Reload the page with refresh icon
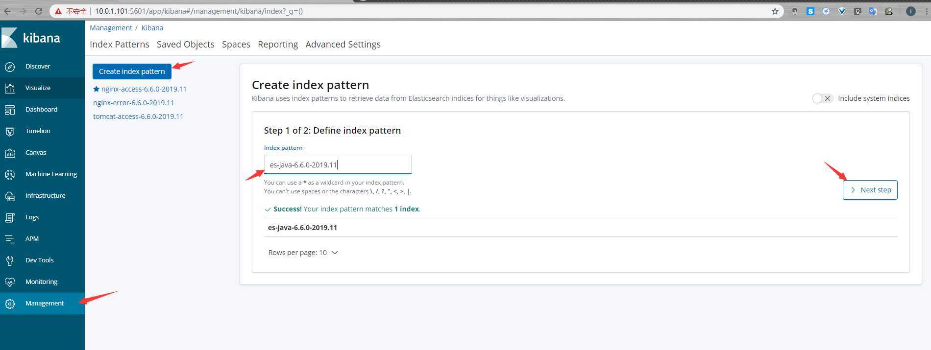Image resolution: width=931 pixels, height=350 pixels. (x=39, y=11)
